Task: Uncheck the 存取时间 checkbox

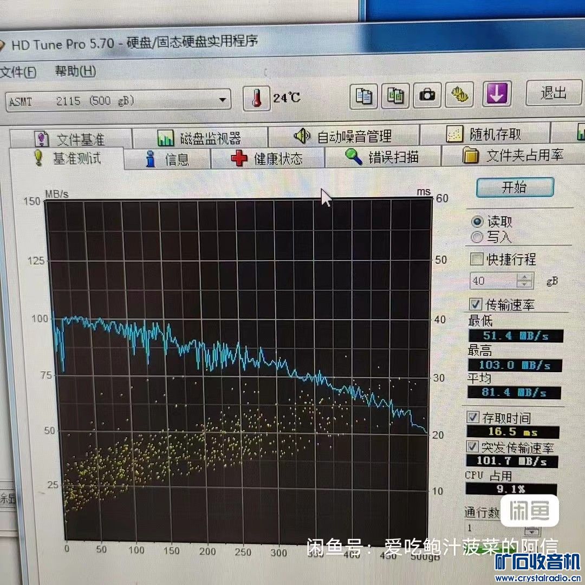Action: (473, 417)
